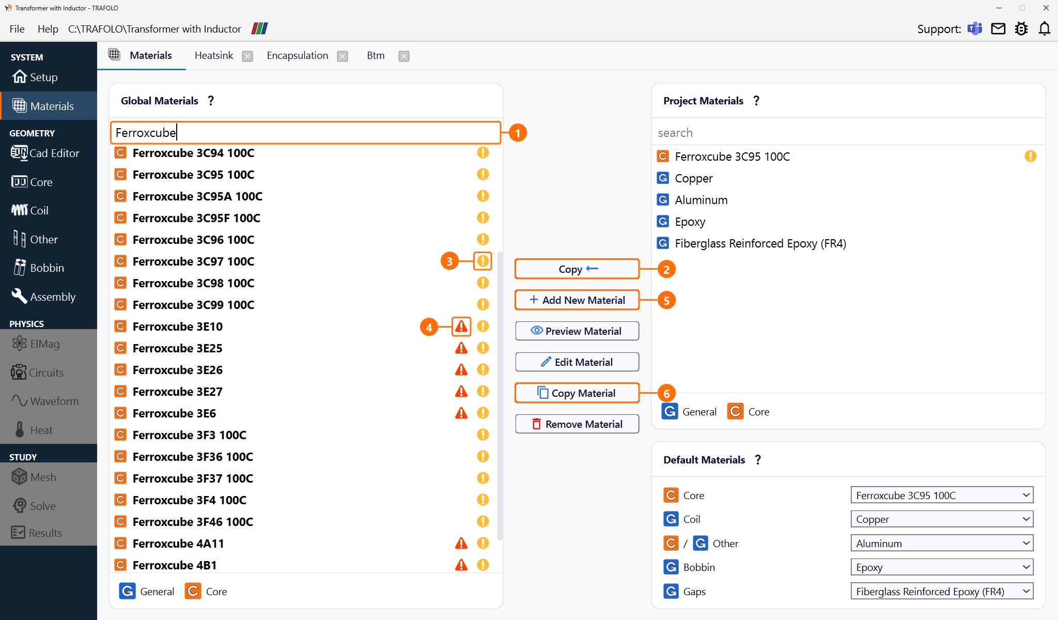Viewport: 1058px width, 620px height.
Task: Open Core default material dropdown
Action: pyautogui.click(x=942, y=495)
